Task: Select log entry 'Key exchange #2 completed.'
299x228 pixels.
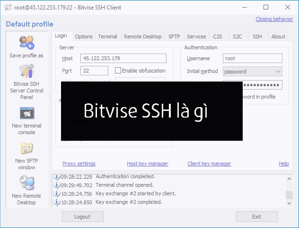Action: [129, 202]
